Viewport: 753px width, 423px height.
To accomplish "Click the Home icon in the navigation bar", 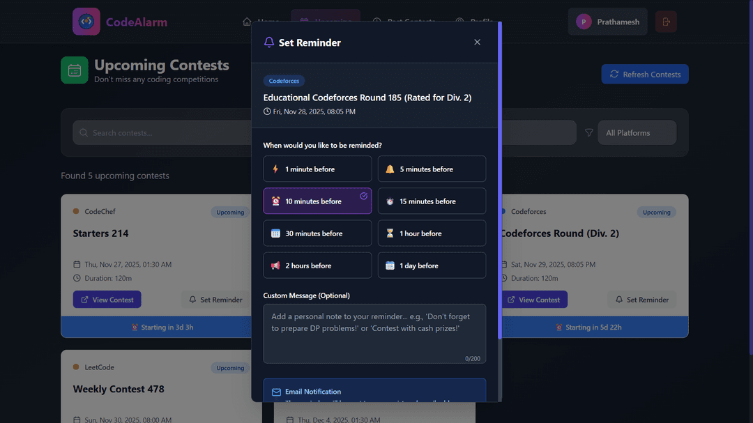I will [245, 22].
